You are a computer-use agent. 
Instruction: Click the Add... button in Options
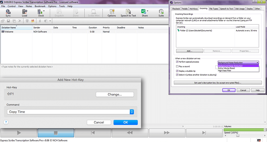[189, 51]
